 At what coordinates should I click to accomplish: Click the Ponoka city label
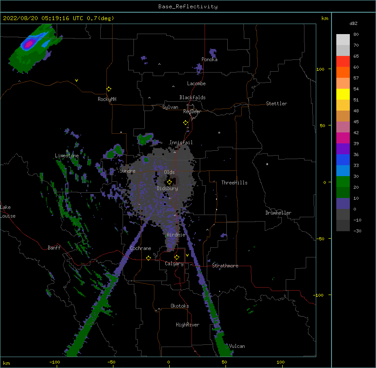pos(209,59)
